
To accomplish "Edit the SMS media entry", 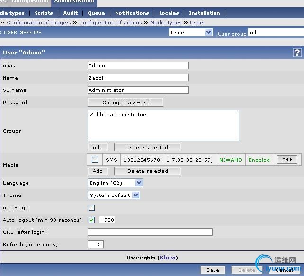I will (x=287, y=160).
